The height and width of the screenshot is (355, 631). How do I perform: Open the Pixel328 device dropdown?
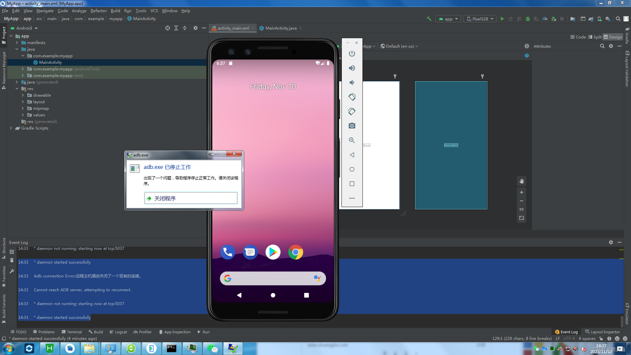coord(480,19)
